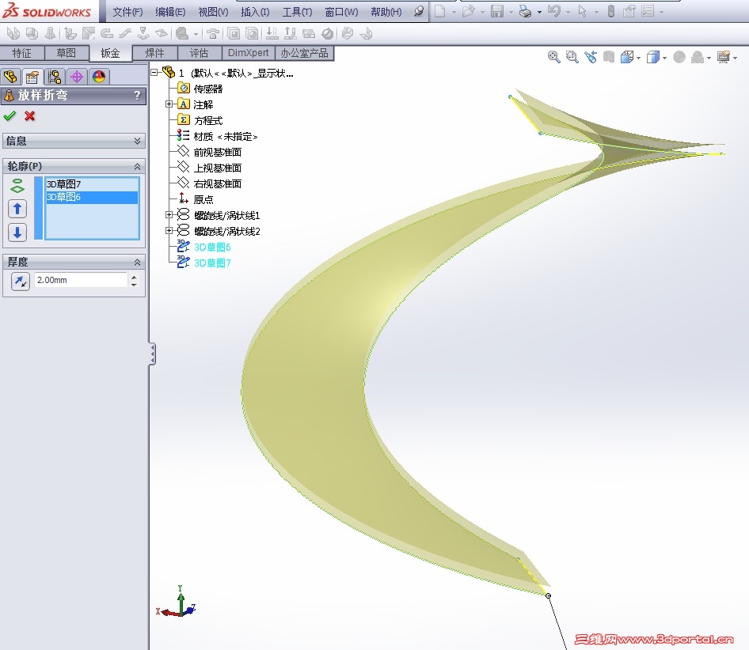749x650 pixels.
Task: Select the Simple Hole icon
Action: 252,33
